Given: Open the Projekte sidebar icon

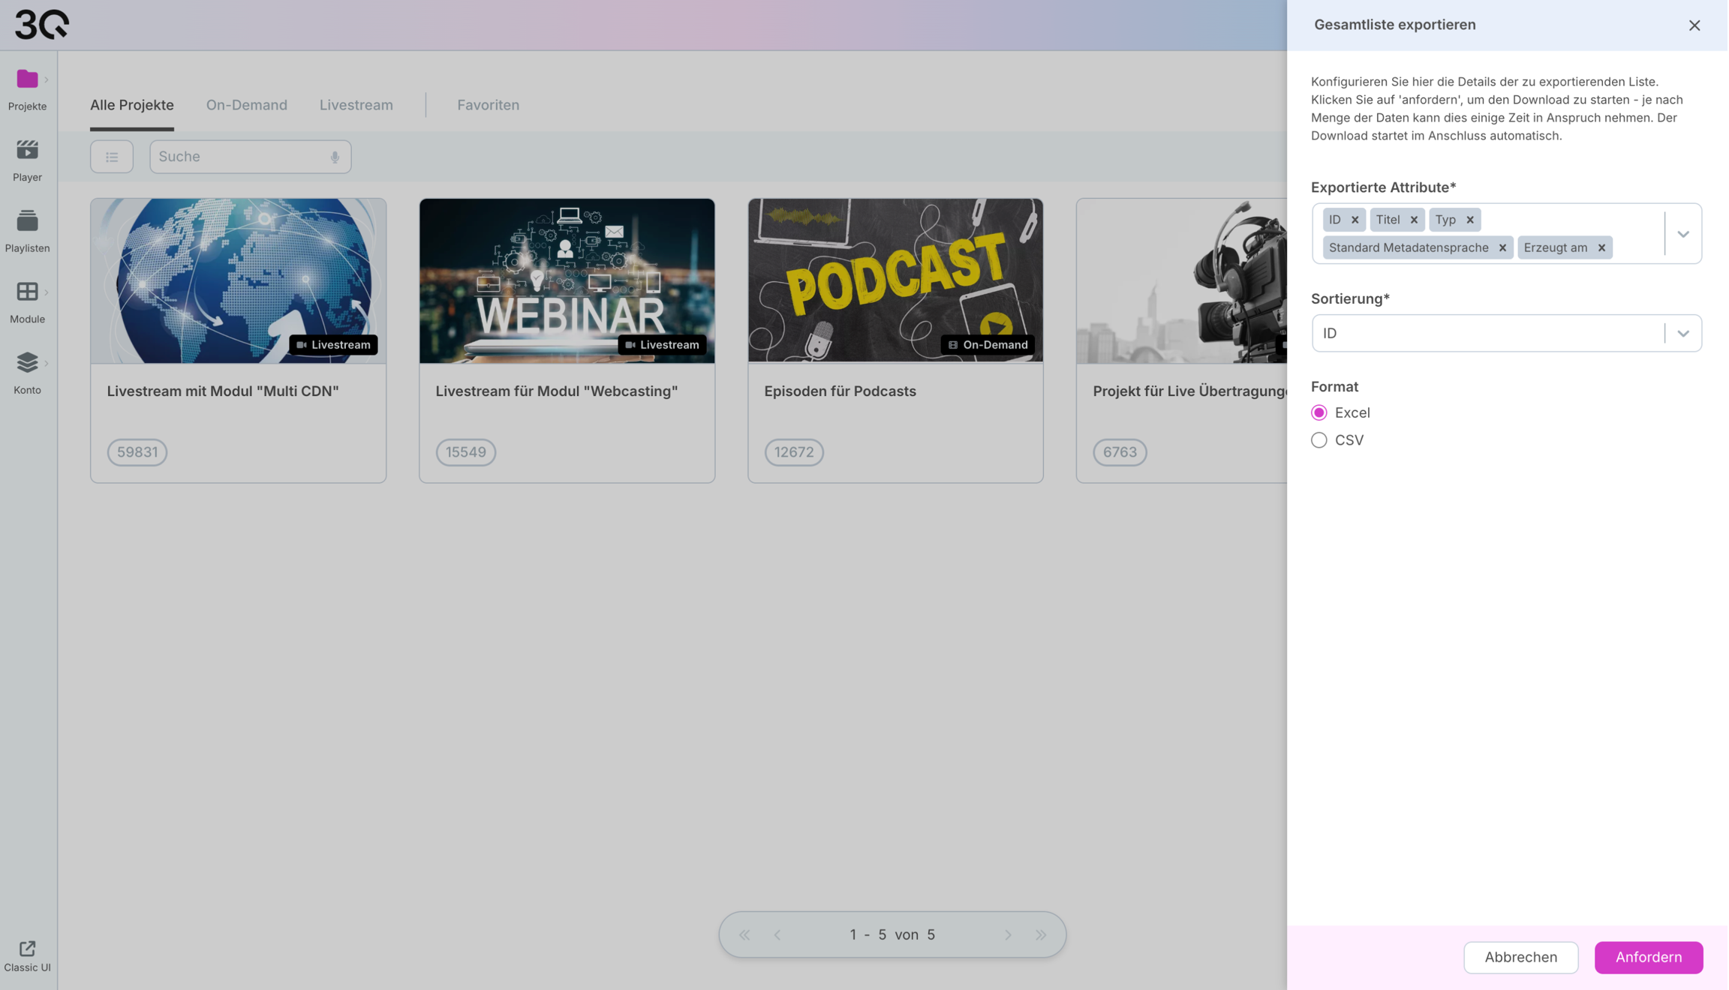Looking at the screenshot, I should click(x=27, y=79).
